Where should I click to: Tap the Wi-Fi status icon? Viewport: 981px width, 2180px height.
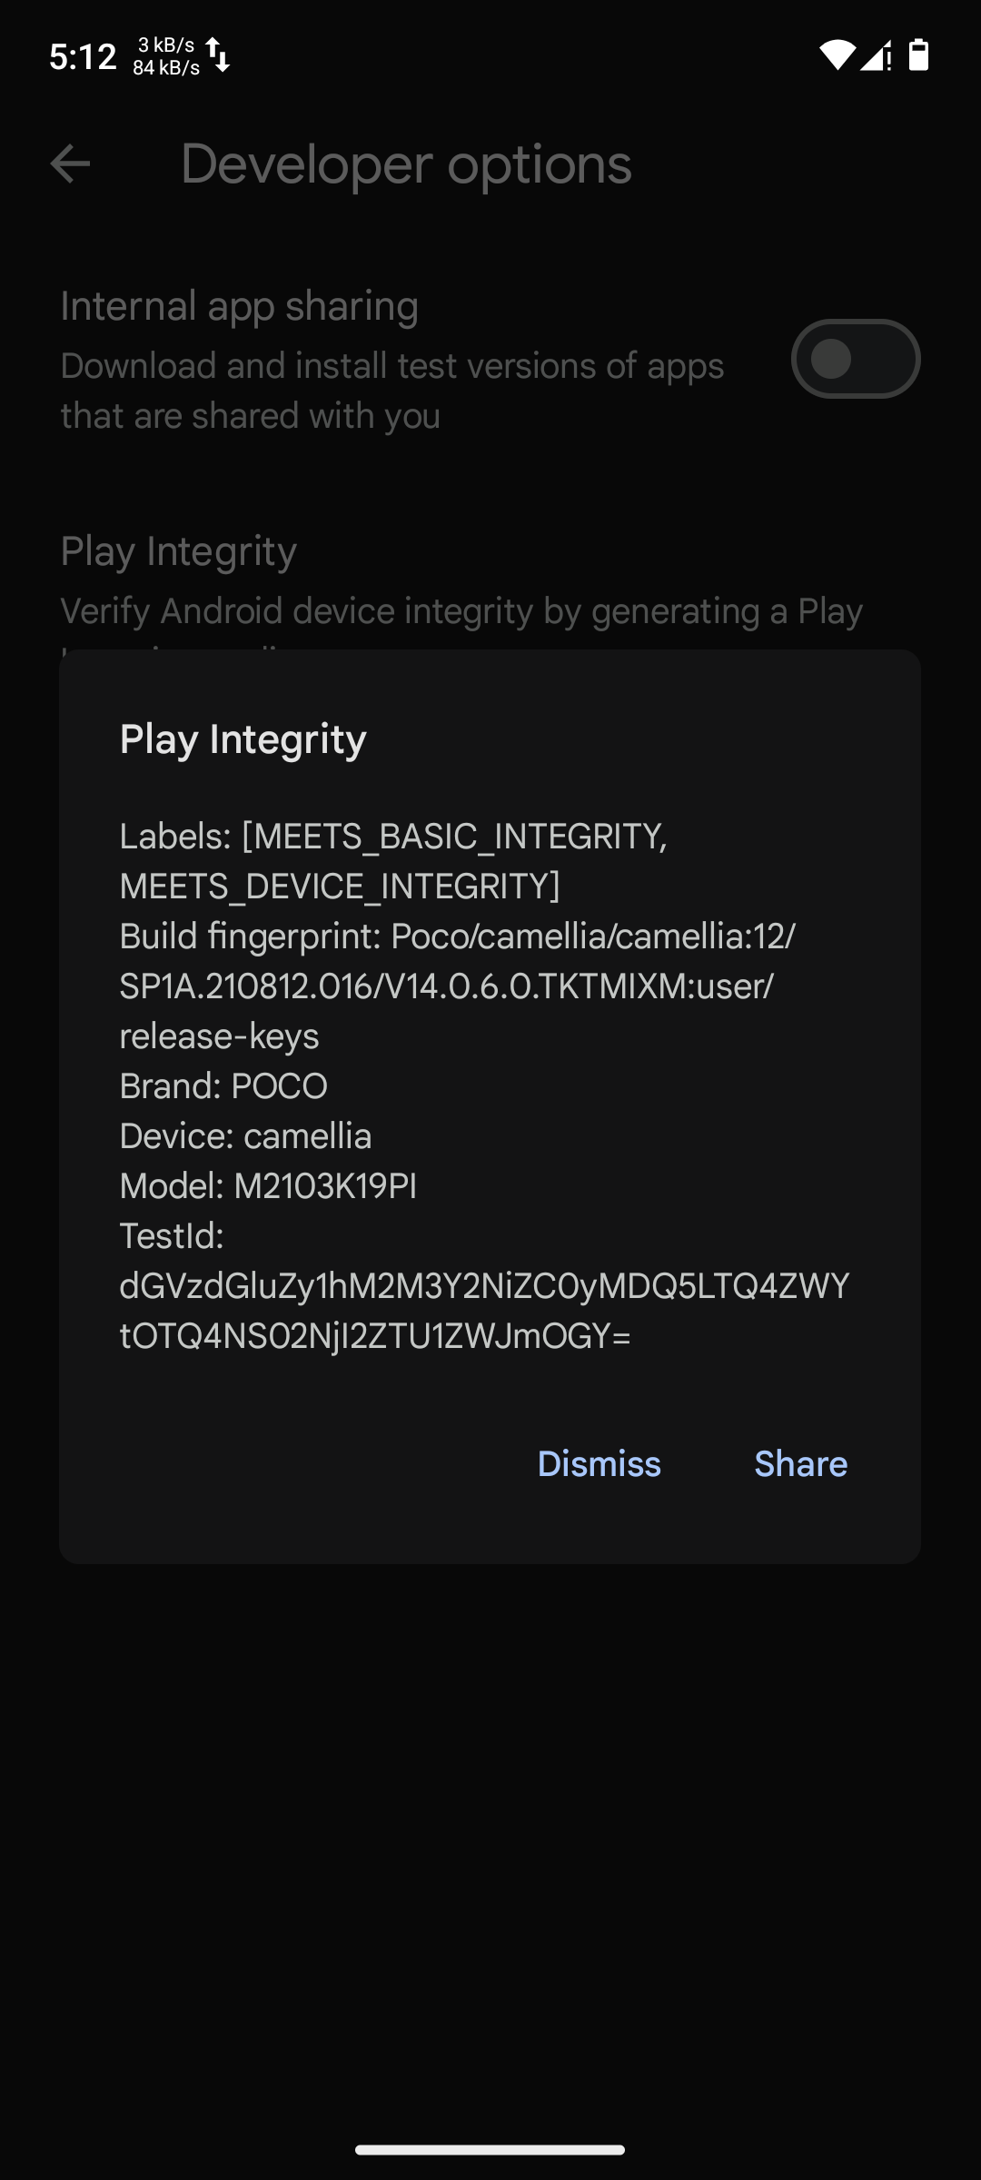point(837,55)
